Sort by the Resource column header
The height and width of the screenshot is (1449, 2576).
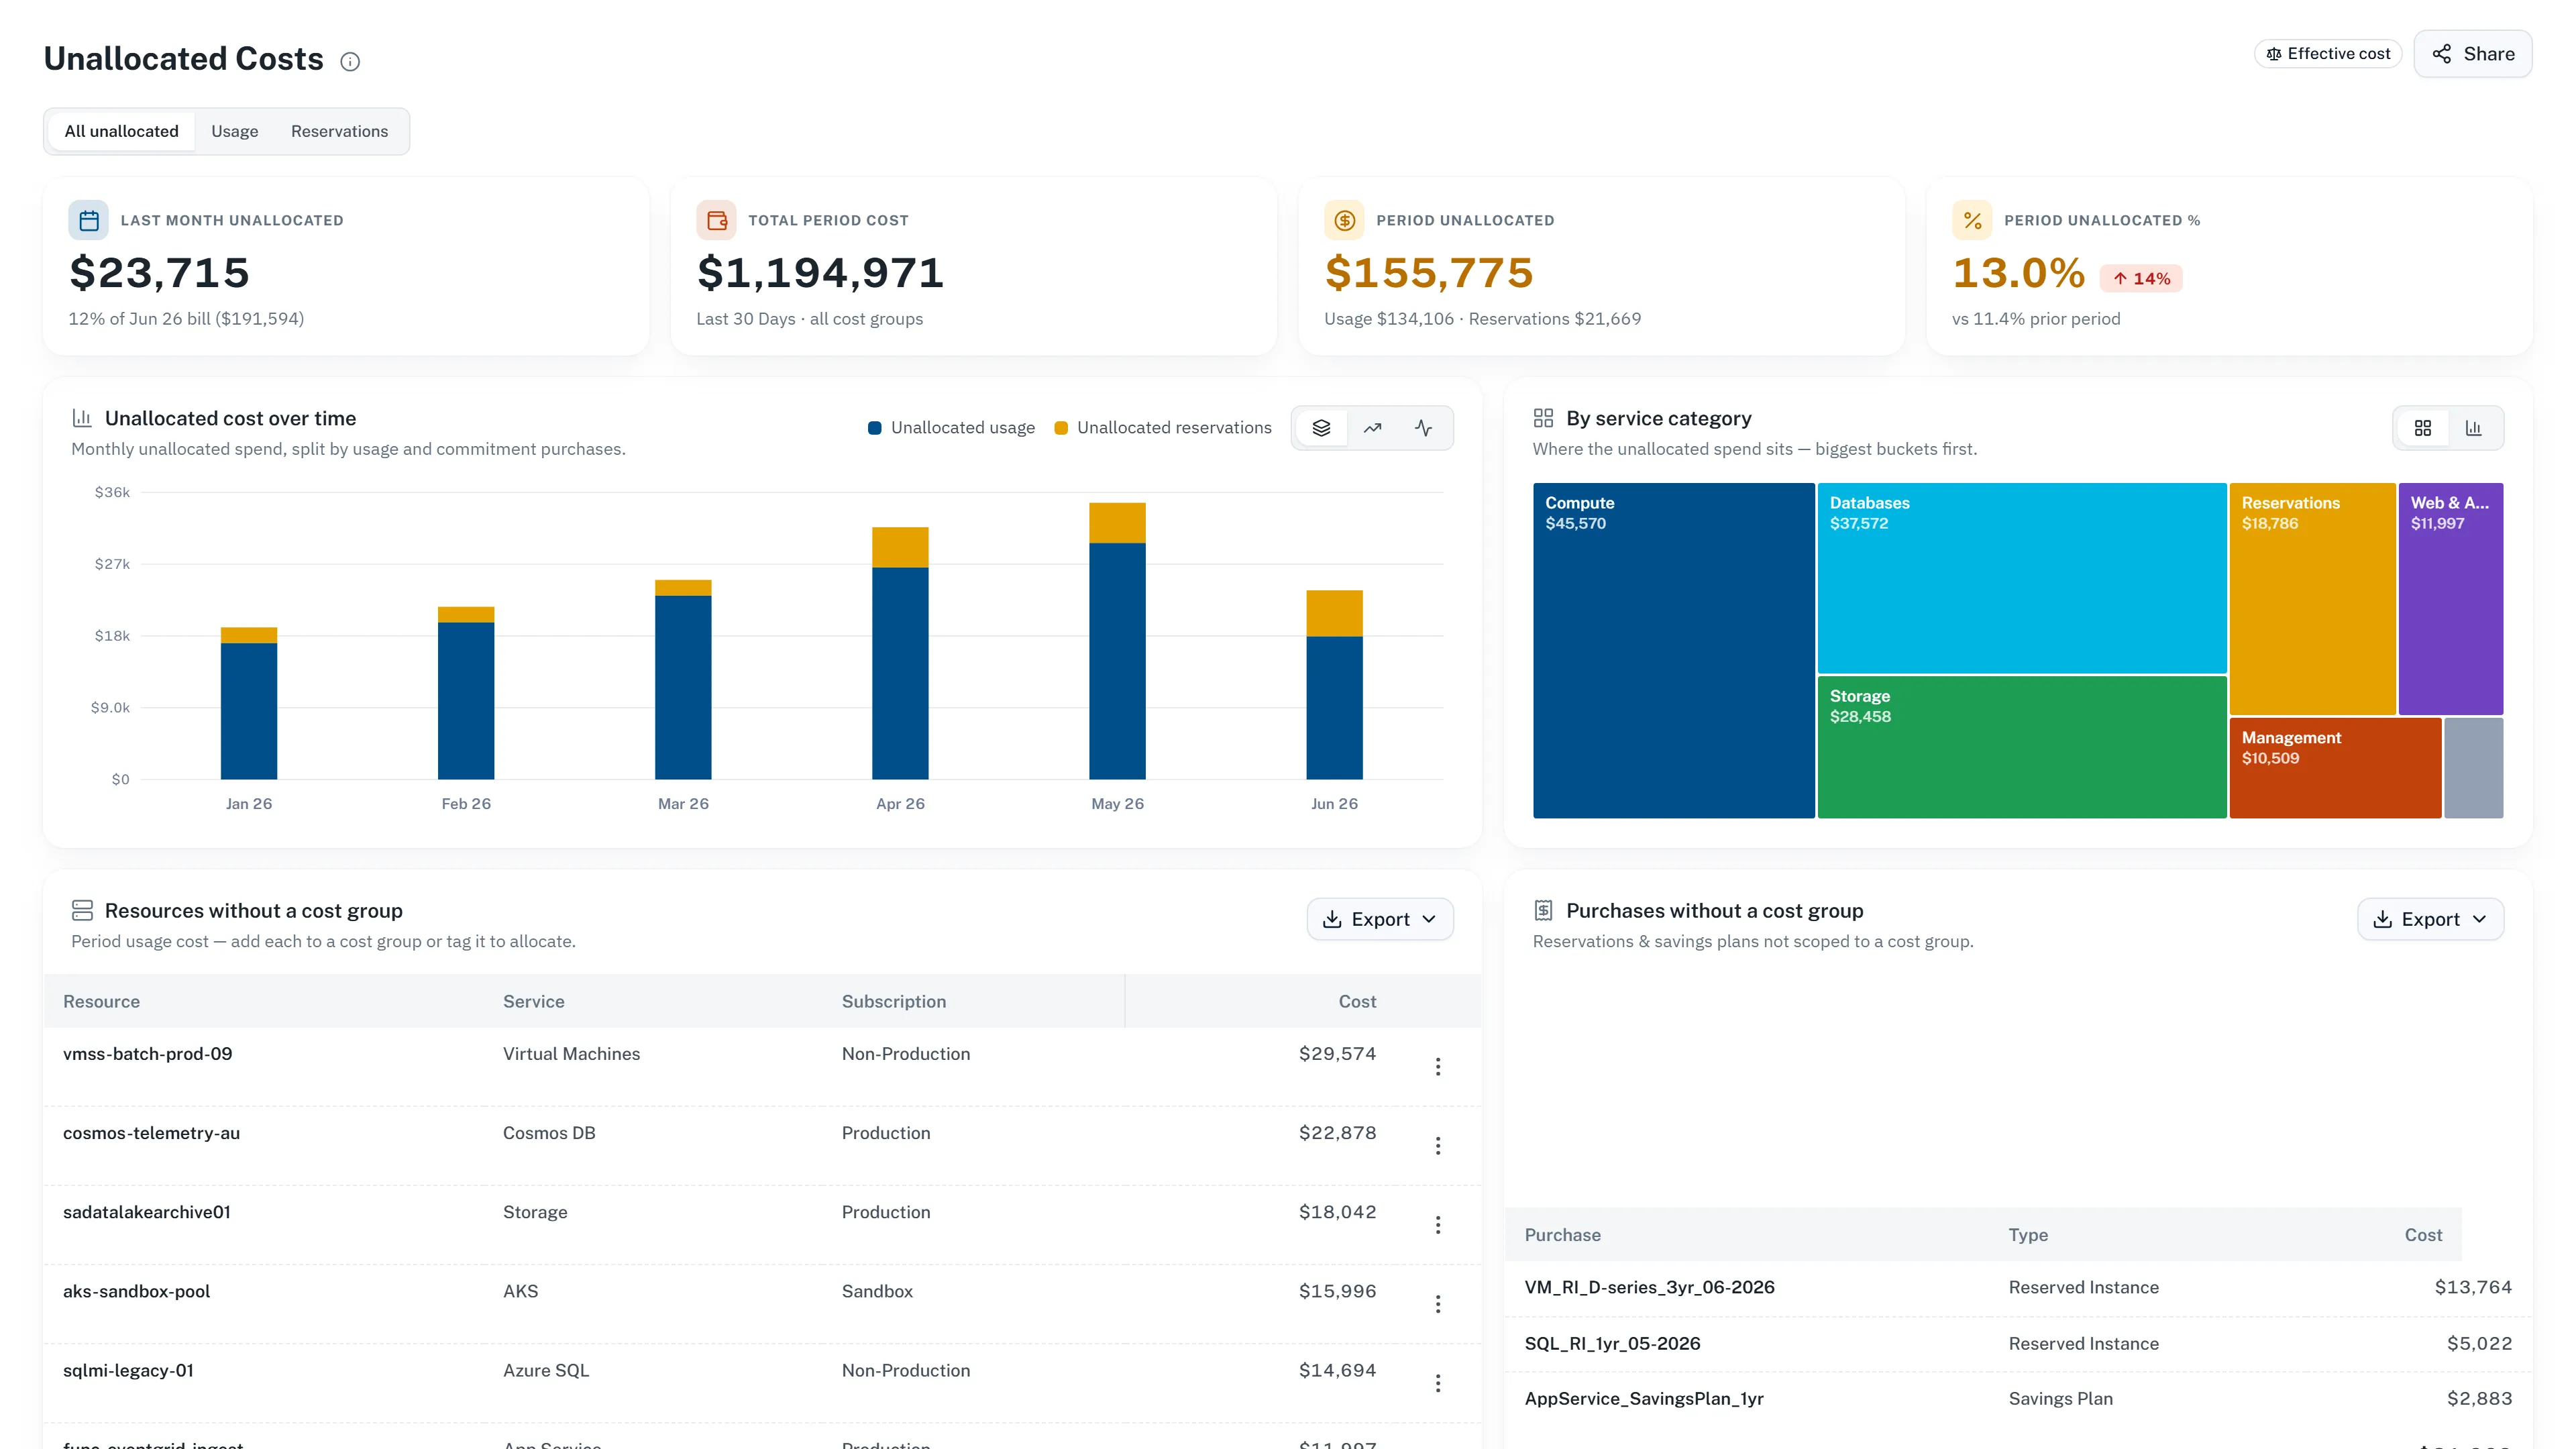coord(101,1001)
